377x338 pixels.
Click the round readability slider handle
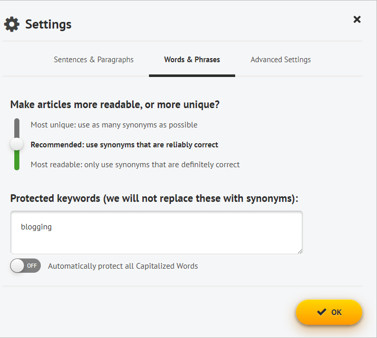pyautogui.click(x=17, y=144)
